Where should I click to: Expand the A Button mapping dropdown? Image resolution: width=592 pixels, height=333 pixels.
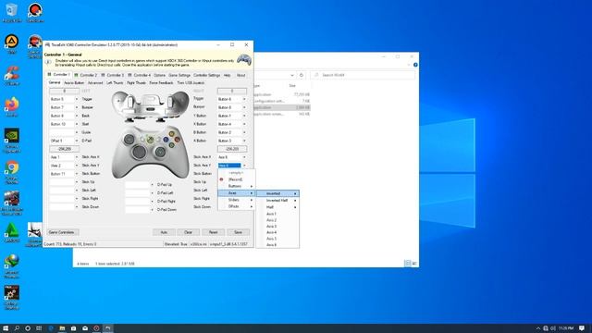pyautogui.click(x=244, y=141)
